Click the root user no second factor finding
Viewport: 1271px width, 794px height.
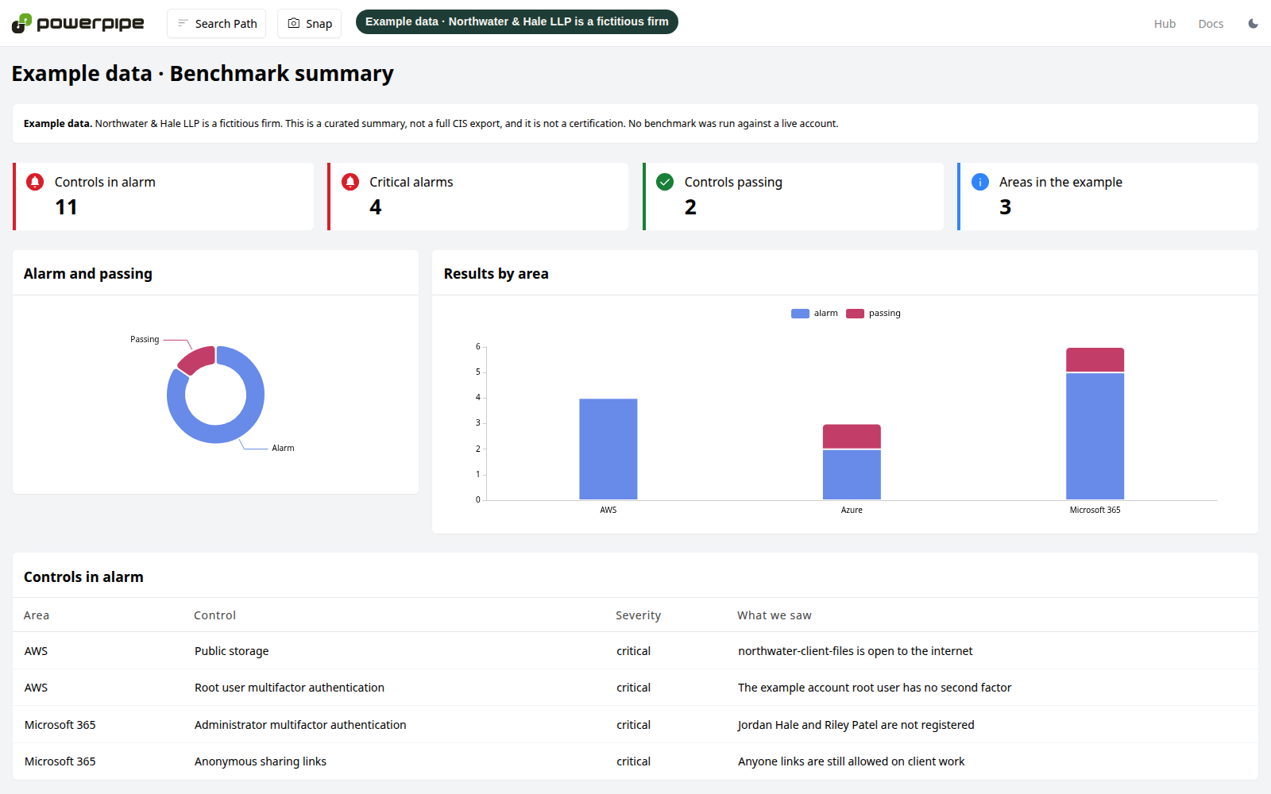[x=875, y=688]
